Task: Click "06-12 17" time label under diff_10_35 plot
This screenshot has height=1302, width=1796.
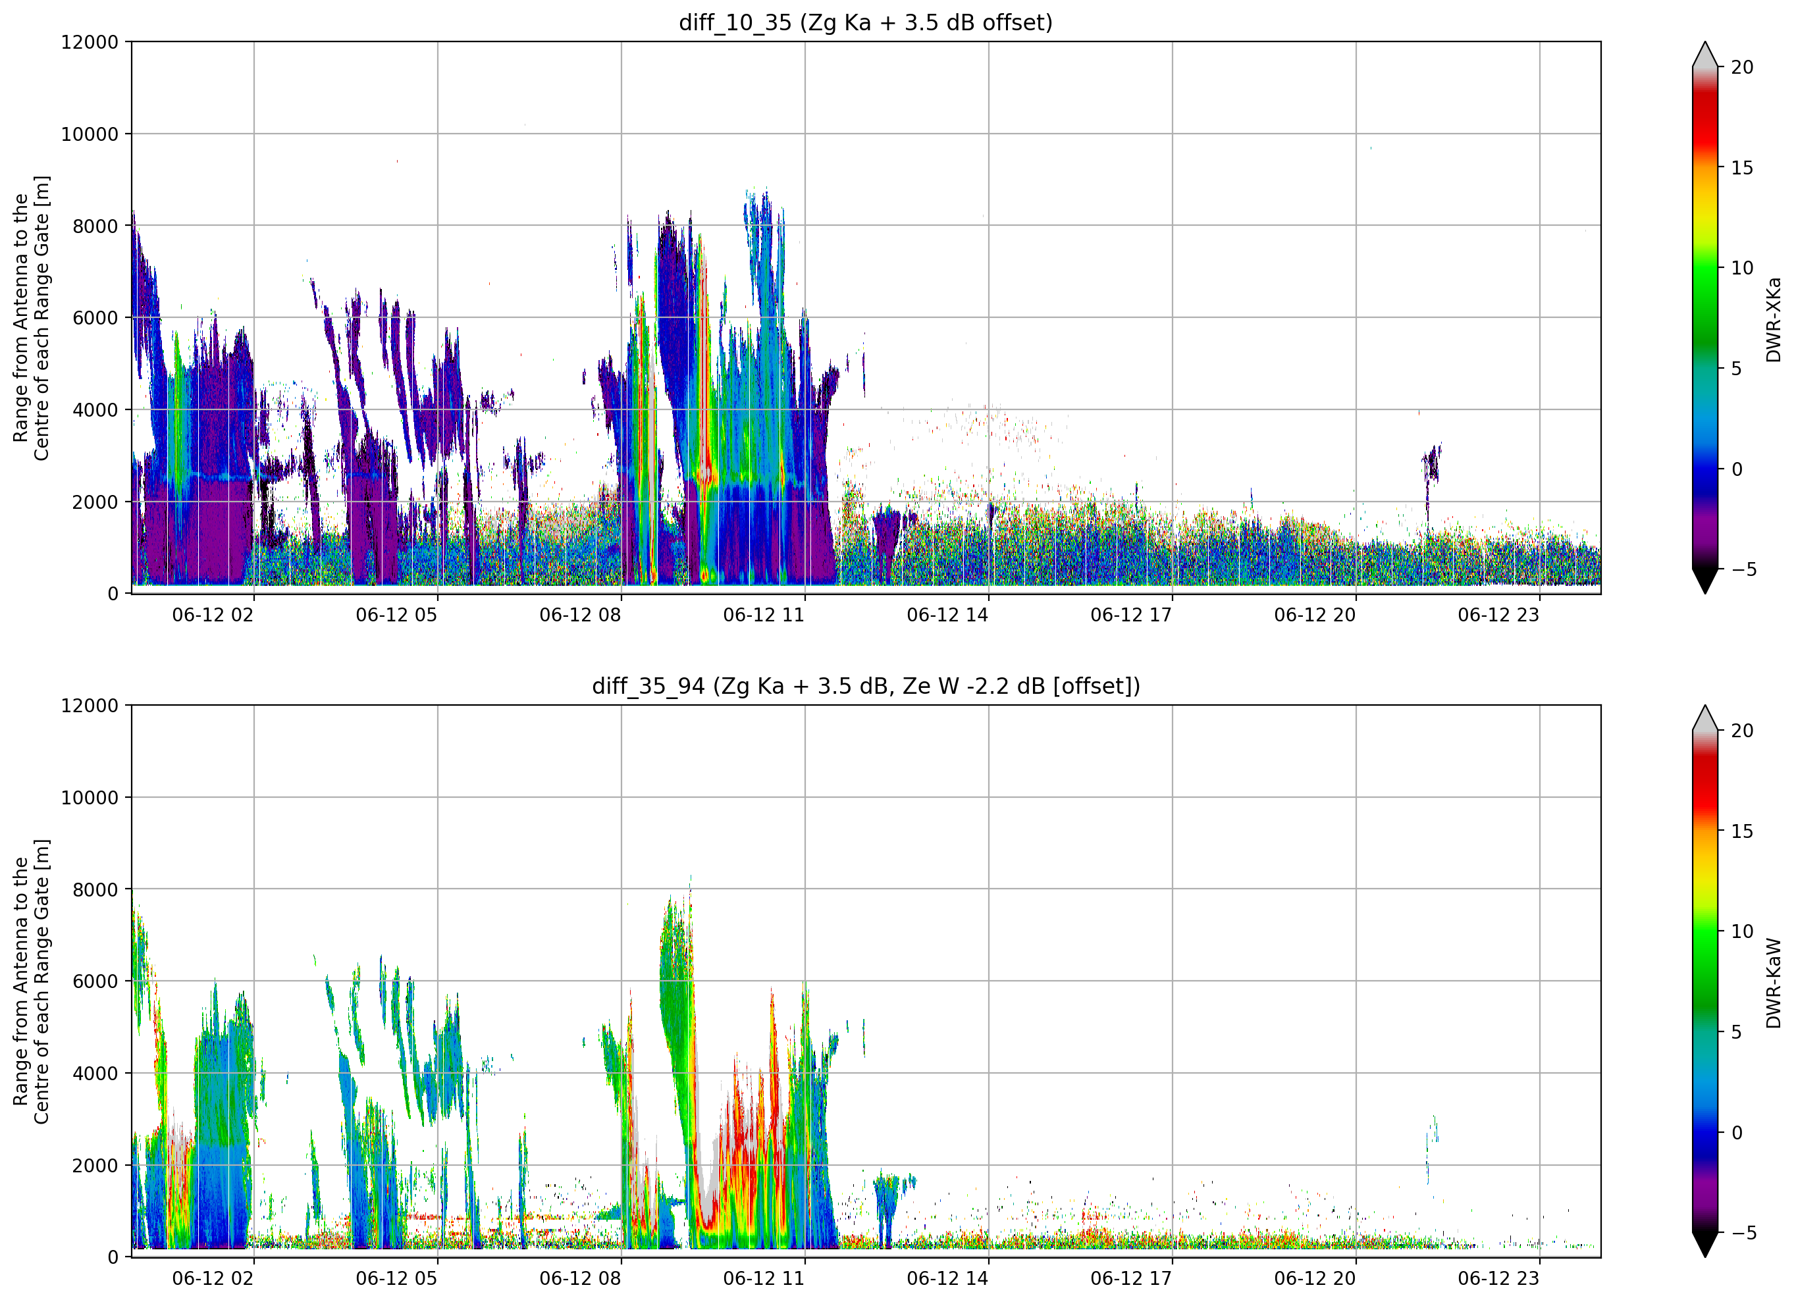Action: pos(1132,615)
